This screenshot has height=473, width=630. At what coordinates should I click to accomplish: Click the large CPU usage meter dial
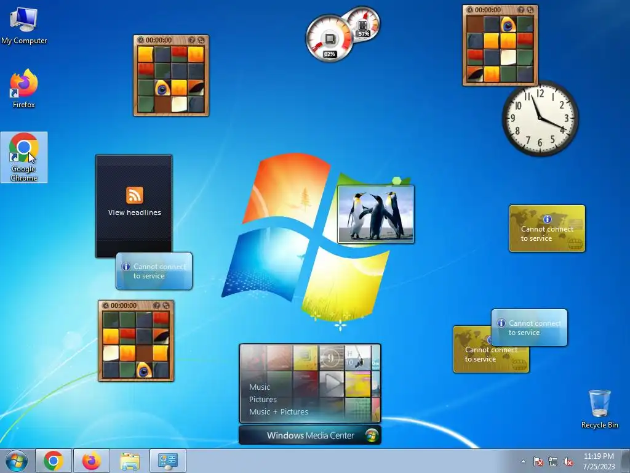[329, 39]
